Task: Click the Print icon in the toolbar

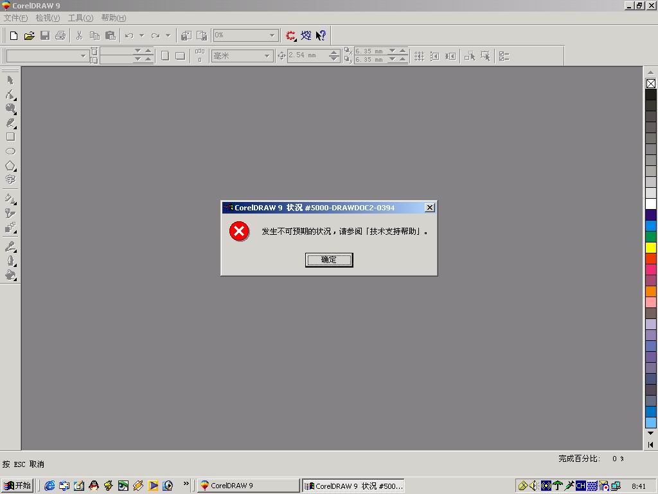Action: coord(60,36)
